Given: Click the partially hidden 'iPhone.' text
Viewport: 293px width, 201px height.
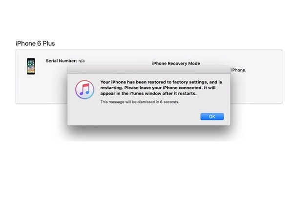Looking at the screenshot, I should [x=239, y=70].
